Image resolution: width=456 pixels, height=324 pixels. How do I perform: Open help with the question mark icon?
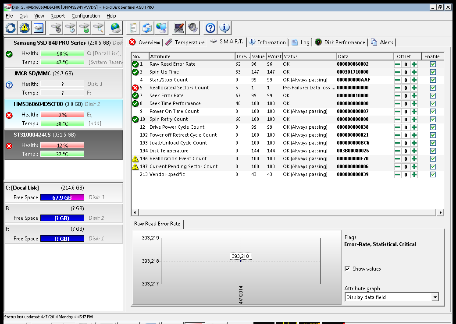pyautogui.click(x=210, y=28)
